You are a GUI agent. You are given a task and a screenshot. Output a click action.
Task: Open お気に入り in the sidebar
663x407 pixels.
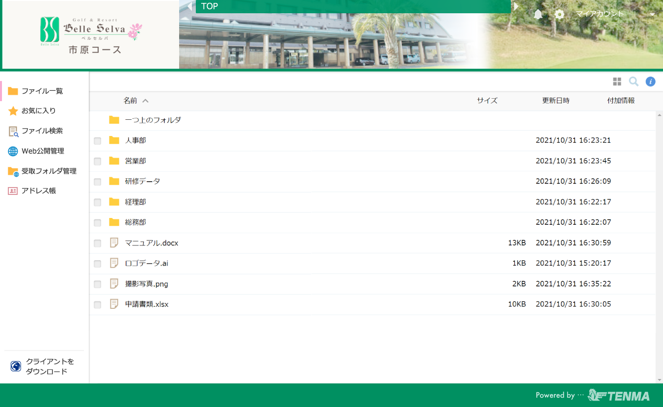point(38,111)
